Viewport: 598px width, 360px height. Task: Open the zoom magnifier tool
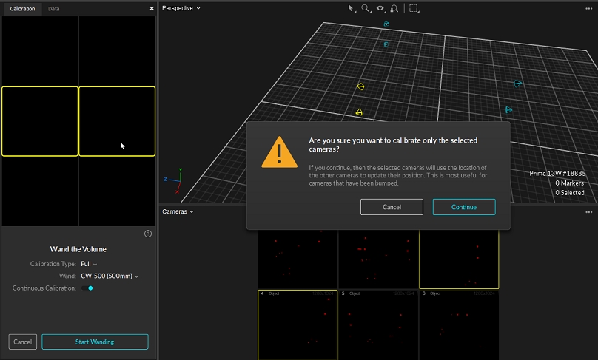point(366,8)
